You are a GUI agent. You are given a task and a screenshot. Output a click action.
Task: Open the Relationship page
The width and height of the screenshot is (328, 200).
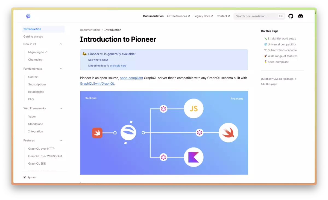[x=36, y=92]
